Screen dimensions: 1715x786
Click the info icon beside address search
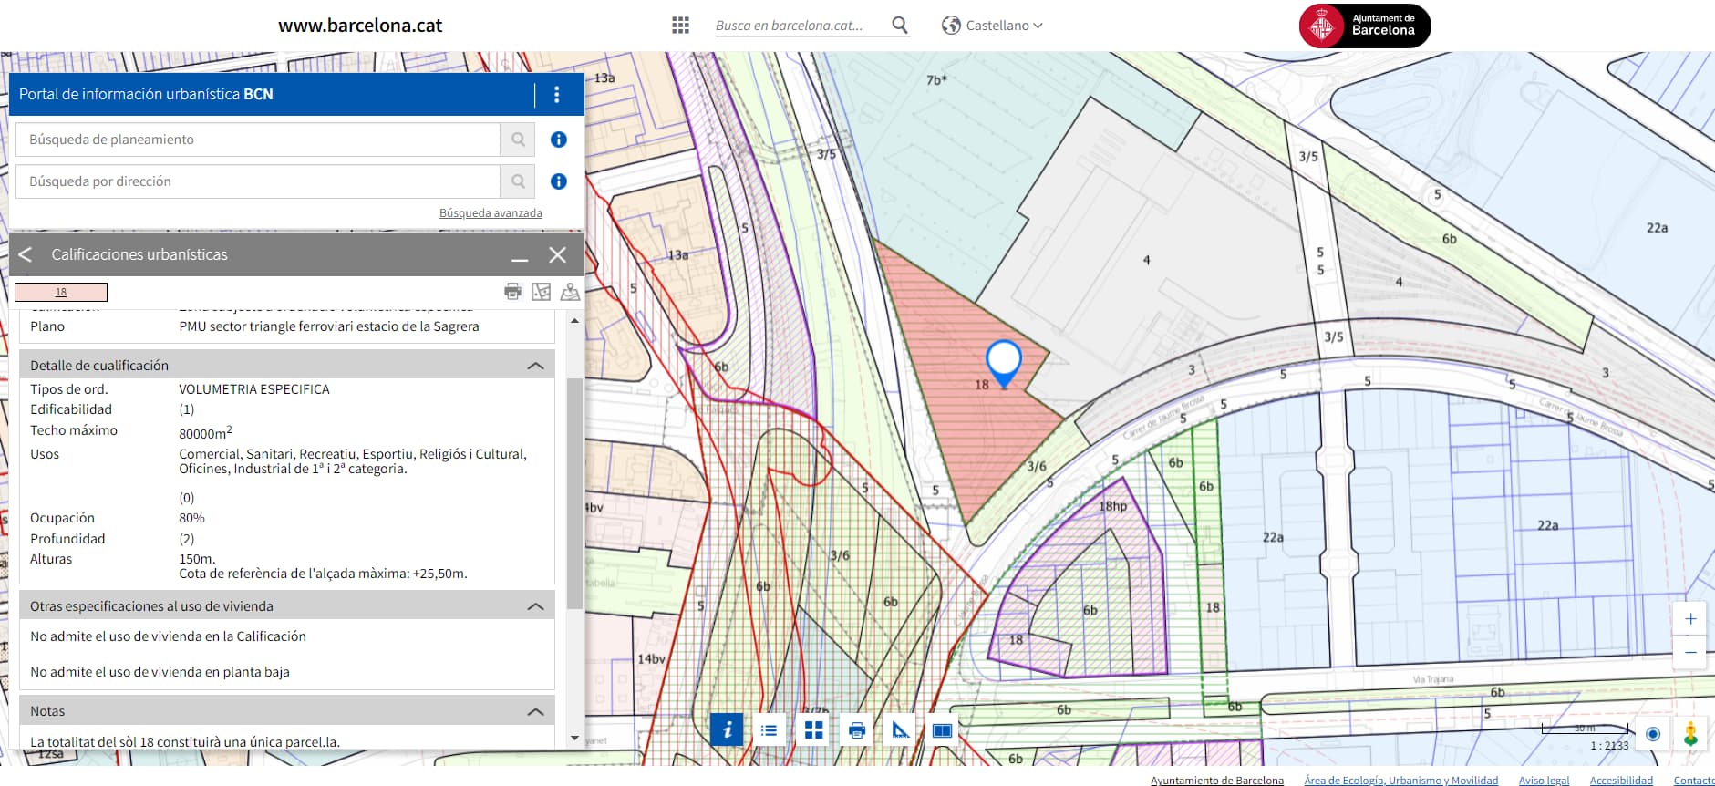[559, 181]
